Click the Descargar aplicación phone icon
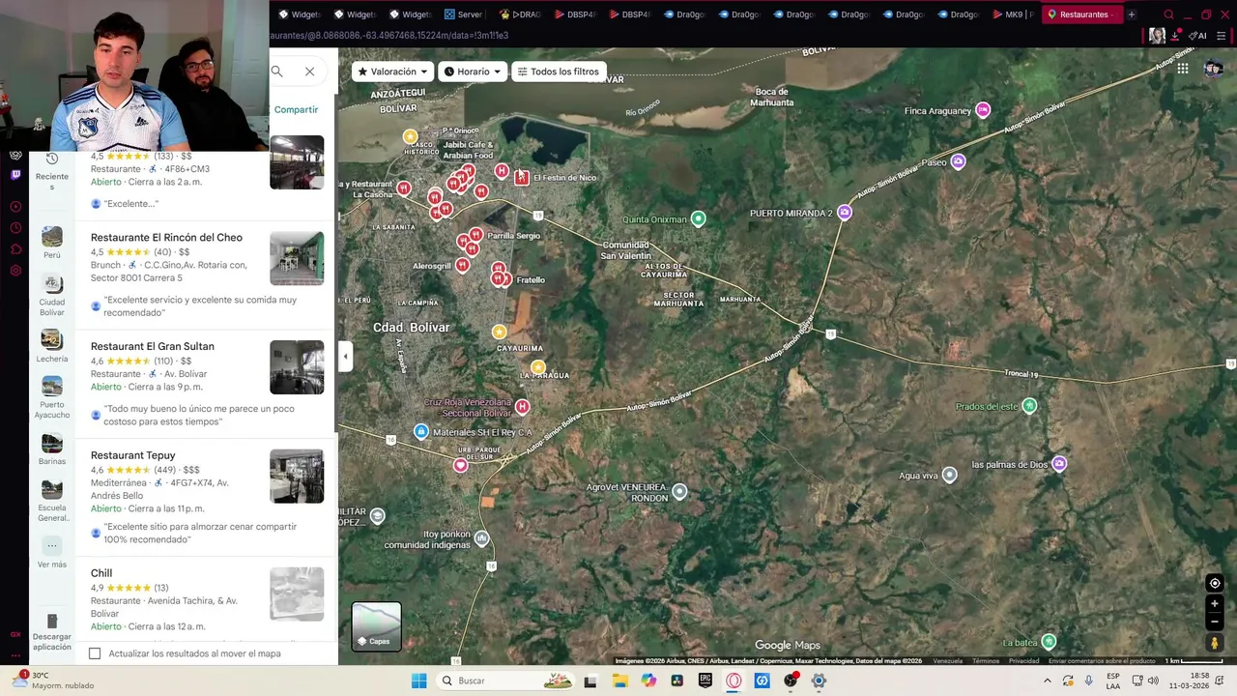The width and height of the screenshot is (1237, 696). click(x=52, y=621)
